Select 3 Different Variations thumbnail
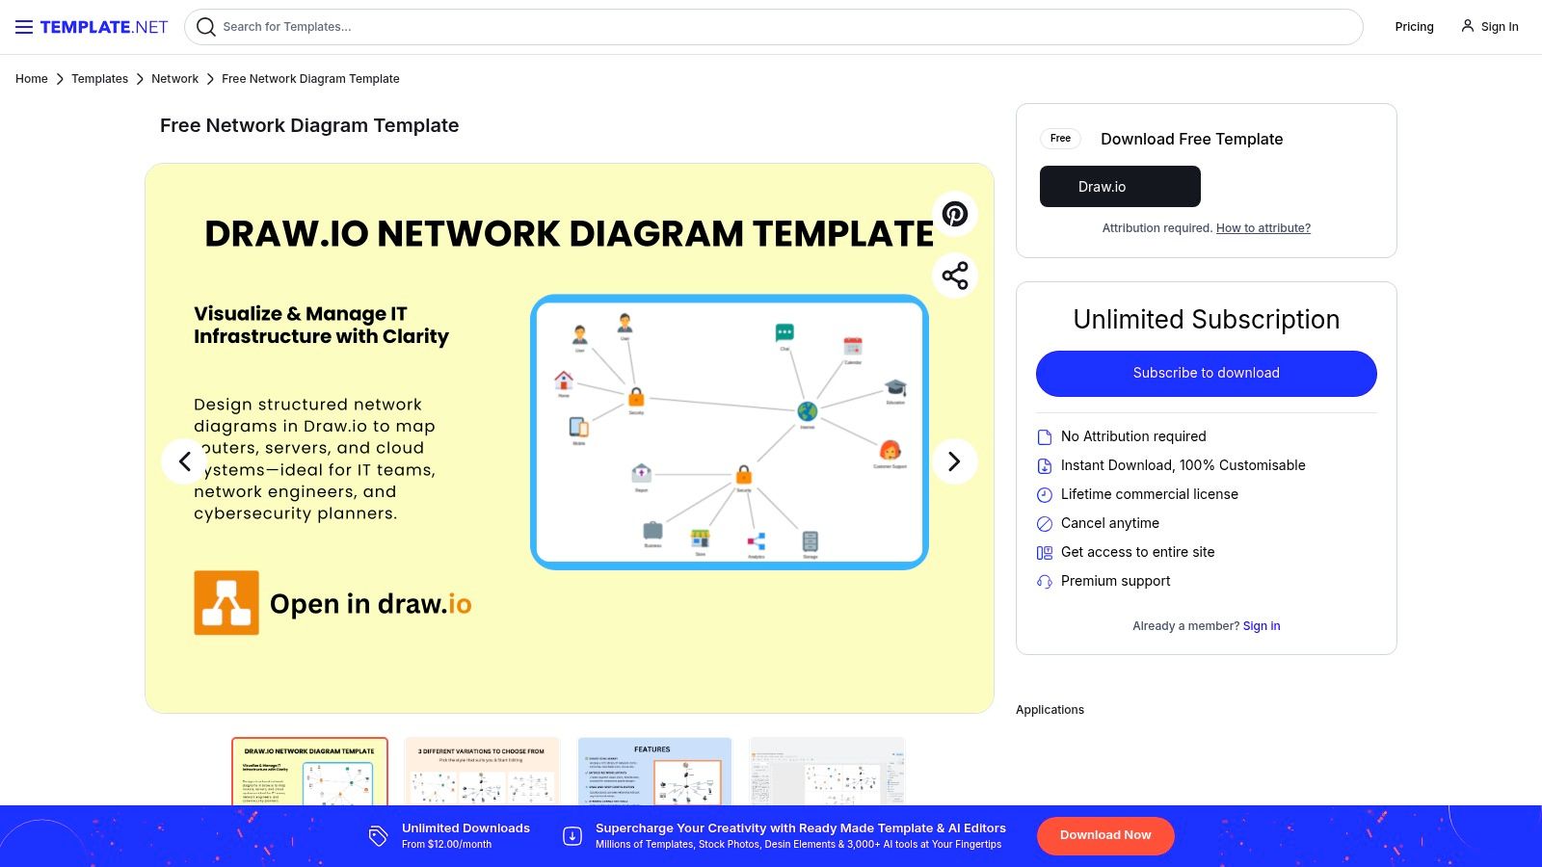The height and width of the screenshot is (867, 1542). 482,772
